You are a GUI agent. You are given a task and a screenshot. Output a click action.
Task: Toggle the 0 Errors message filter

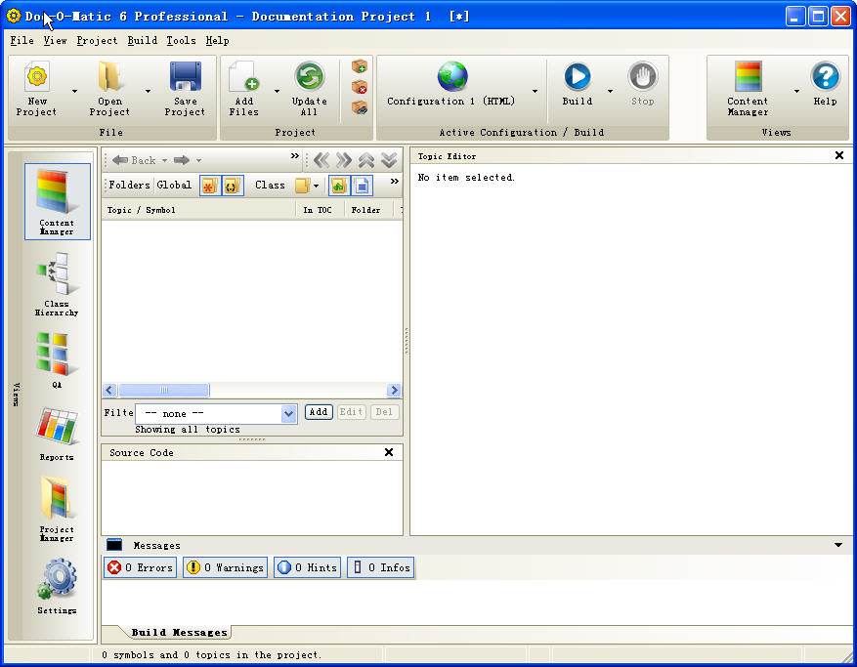pyautogui.click(x=141, y=567)
